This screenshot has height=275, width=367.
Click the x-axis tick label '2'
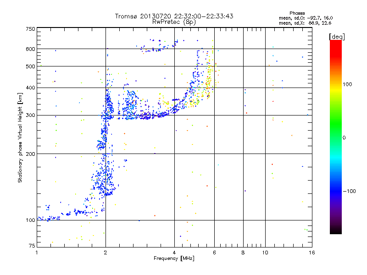tap(106, 253)
